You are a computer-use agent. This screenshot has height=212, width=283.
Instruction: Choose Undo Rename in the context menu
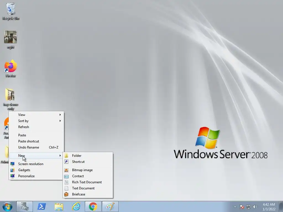[36, 147]
